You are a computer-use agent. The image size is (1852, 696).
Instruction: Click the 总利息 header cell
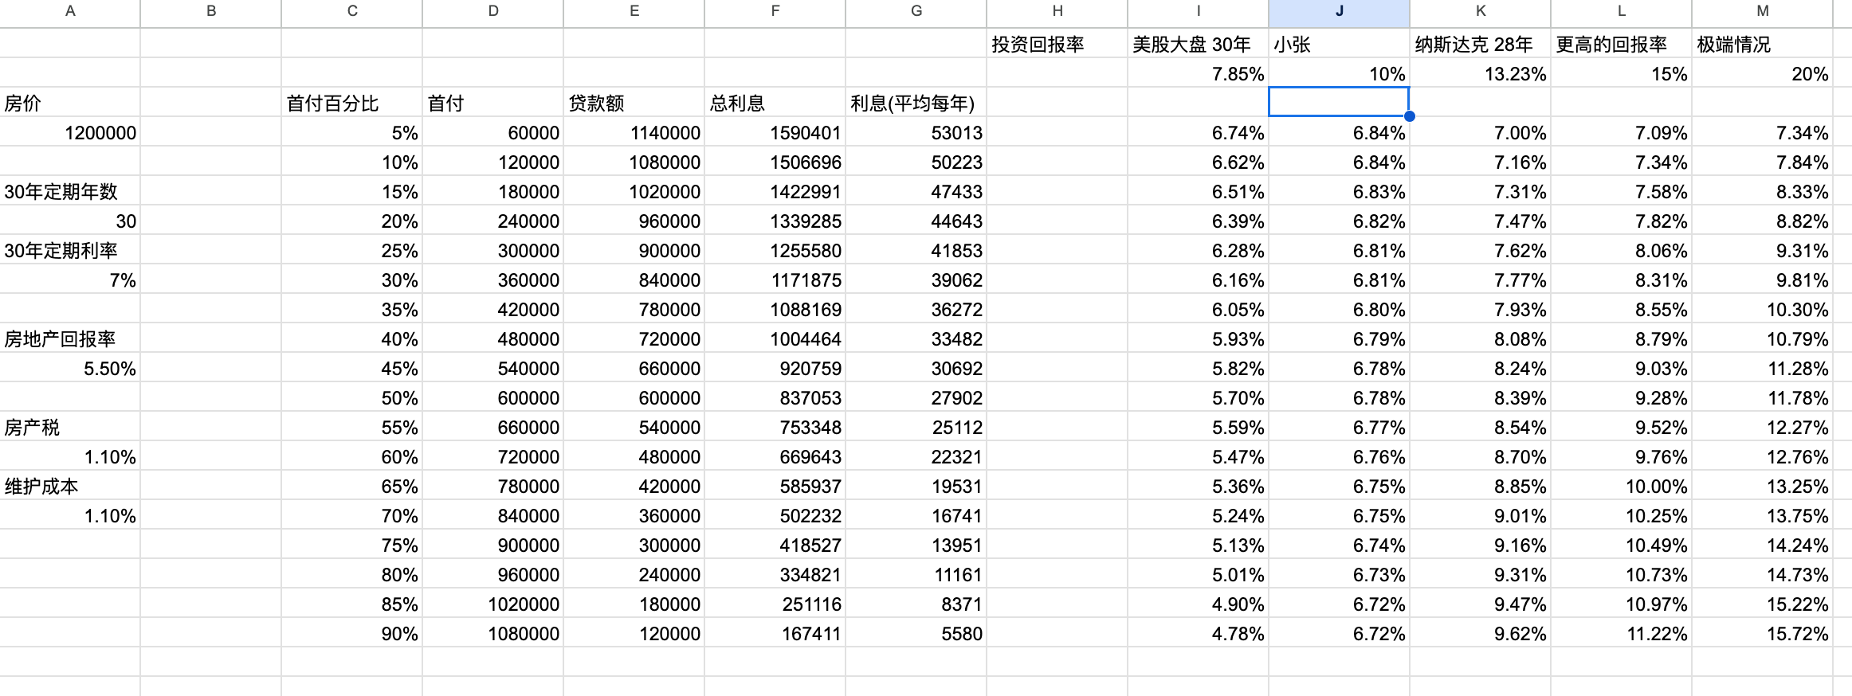775,103
